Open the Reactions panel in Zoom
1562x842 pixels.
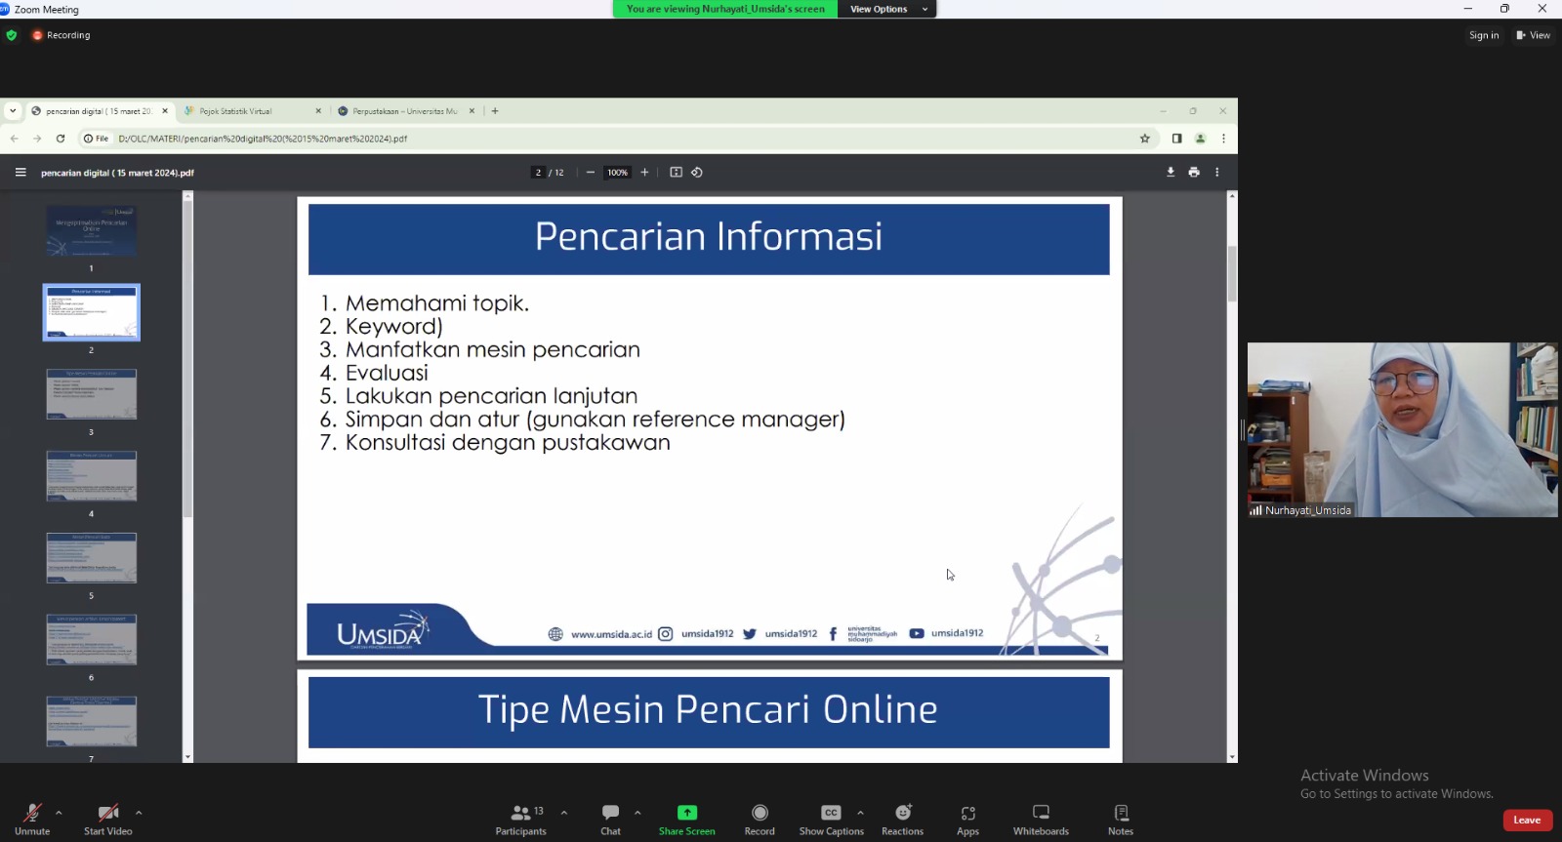[x=902, y=819]
